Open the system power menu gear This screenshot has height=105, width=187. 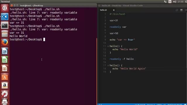coord(186,2)
